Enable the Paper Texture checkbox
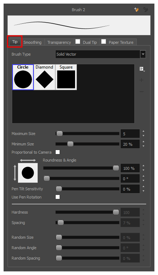 [x=104, y=42]
